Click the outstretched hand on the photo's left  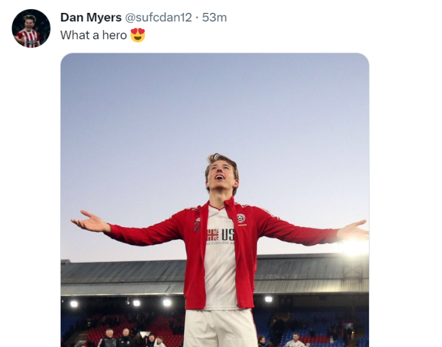90,220
